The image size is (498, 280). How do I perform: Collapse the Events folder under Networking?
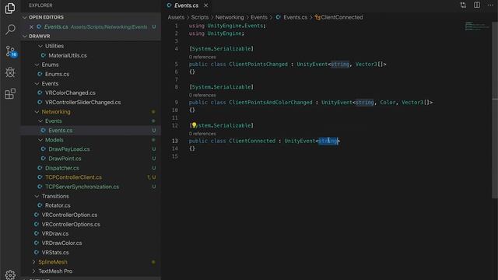coord(40,121)
